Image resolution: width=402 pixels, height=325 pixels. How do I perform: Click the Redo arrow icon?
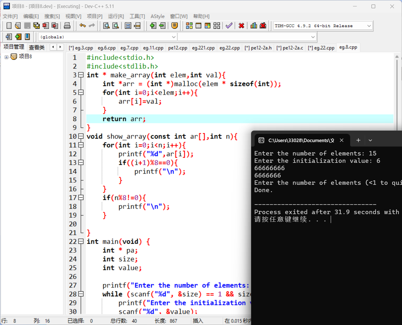92,26
